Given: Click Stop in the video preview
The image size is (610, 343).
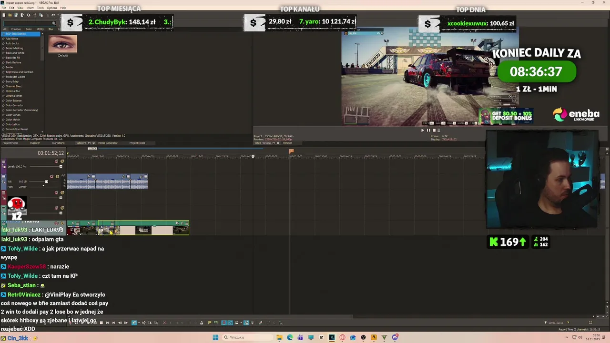Looking at the screenshot, I should (434, 130).
